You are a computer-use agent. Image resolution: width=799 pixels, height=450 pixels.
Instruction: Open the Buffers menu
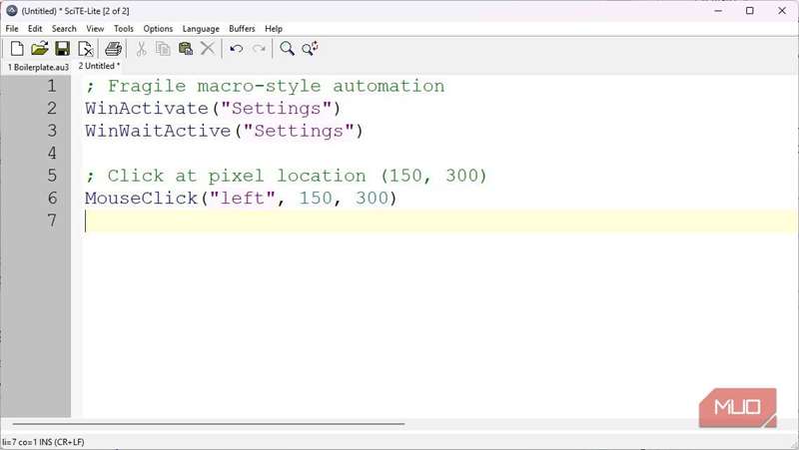(242, 29)
